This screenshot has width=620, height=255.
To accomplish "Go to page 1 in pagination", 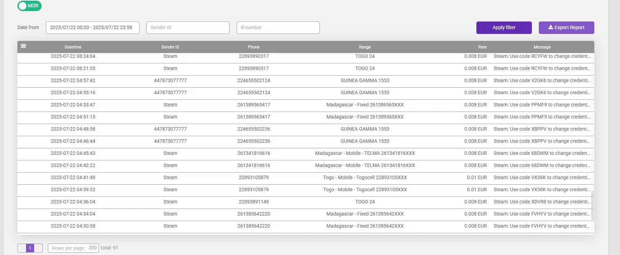I will (x=30, y=248).
